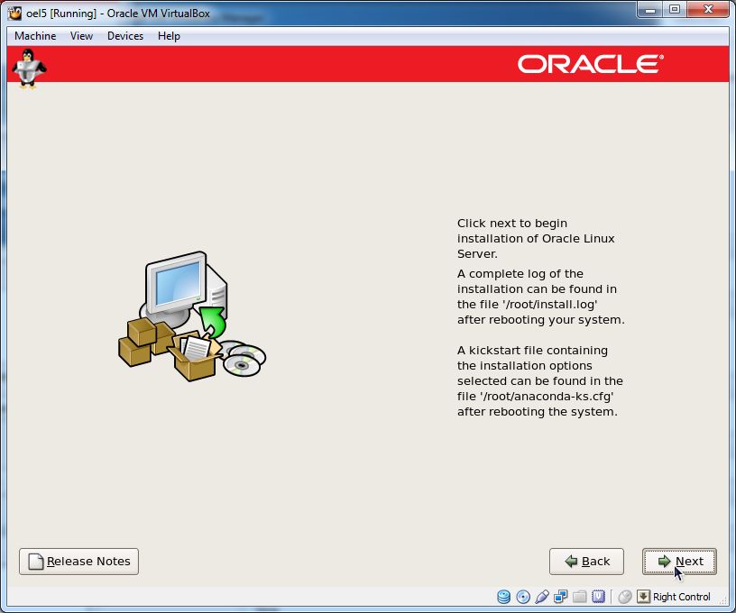Click the Oracle logo in the red banner

point(591,64)
